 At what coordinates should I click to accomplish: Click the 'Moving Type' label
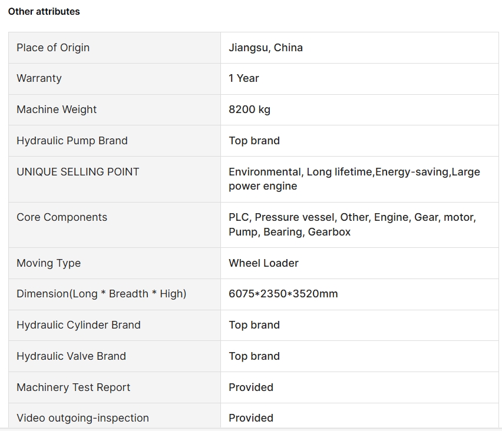[x=48, y=263]
